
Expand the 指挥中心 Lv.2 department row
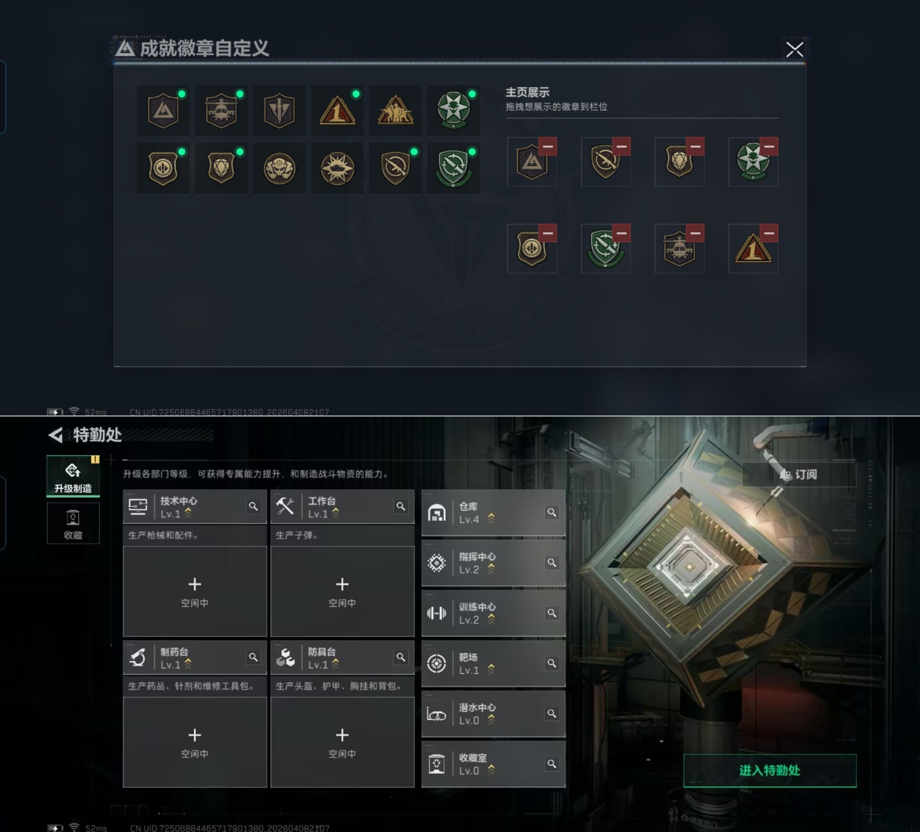pyautogui.click(x=493, y=563)
